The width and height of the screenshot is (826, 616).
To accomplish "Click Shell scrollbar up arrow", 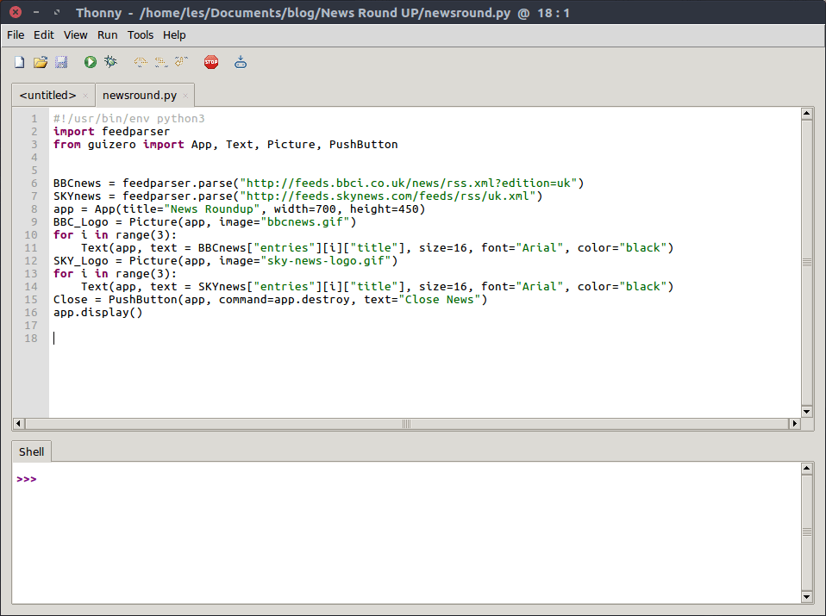I will pos(806,468).
